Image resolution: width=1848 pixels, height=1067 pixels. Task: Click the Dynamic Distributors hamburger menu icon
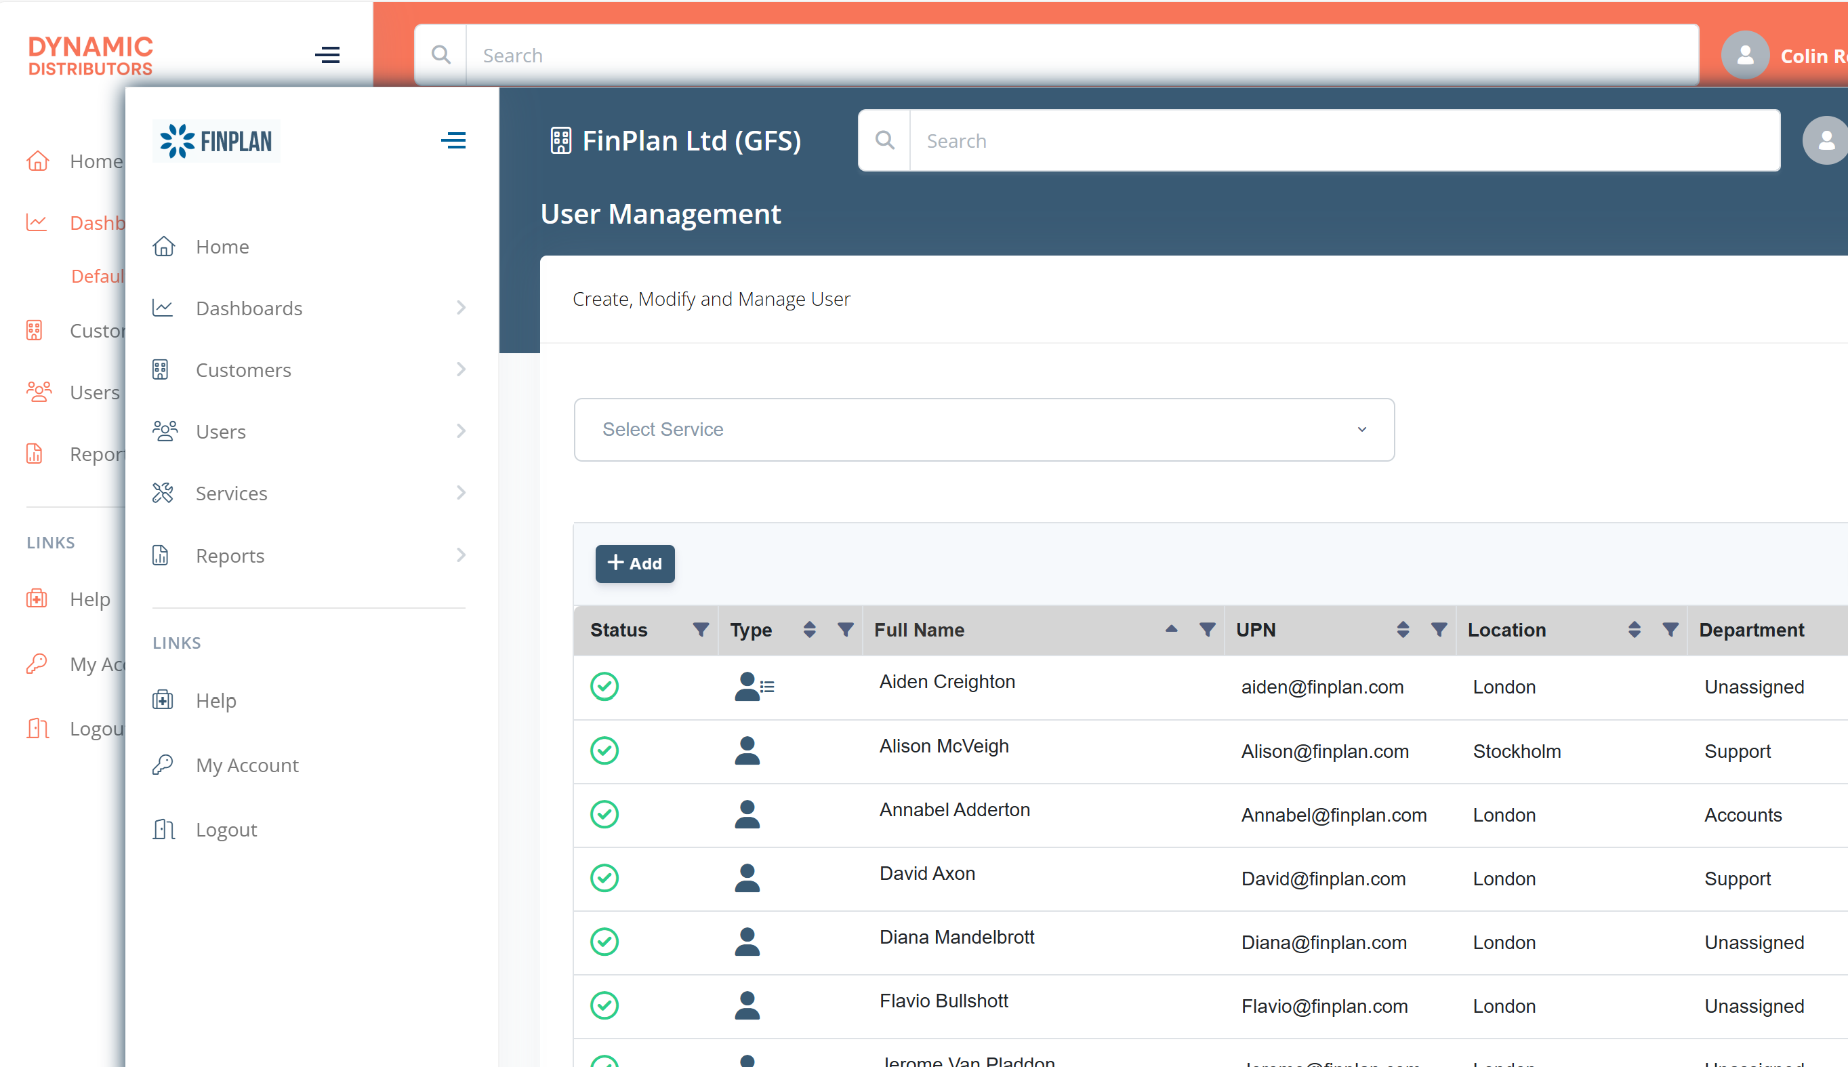pyautogui.click(x=327, y=55)
